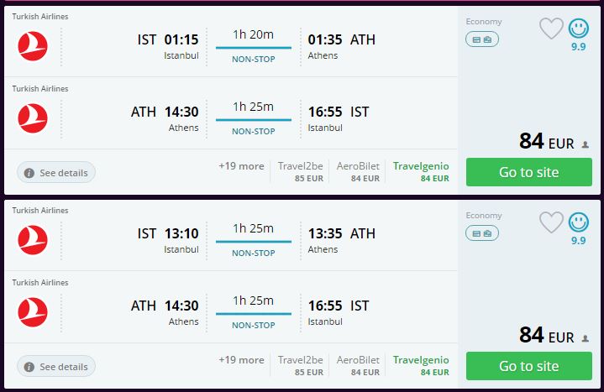
Task: Expand See details for the 01:15 departure
Action: [x=56, y=172]
